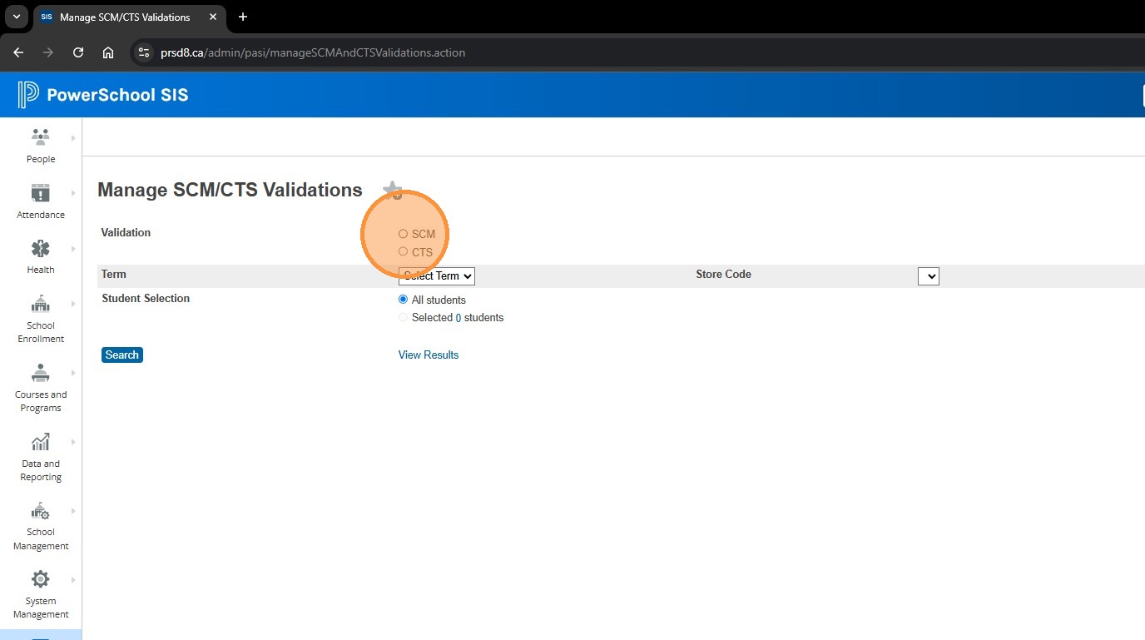The height and width of the screenshot is (640, 1145).
Task: Add page to favorites with star icon
Action: 392,191
